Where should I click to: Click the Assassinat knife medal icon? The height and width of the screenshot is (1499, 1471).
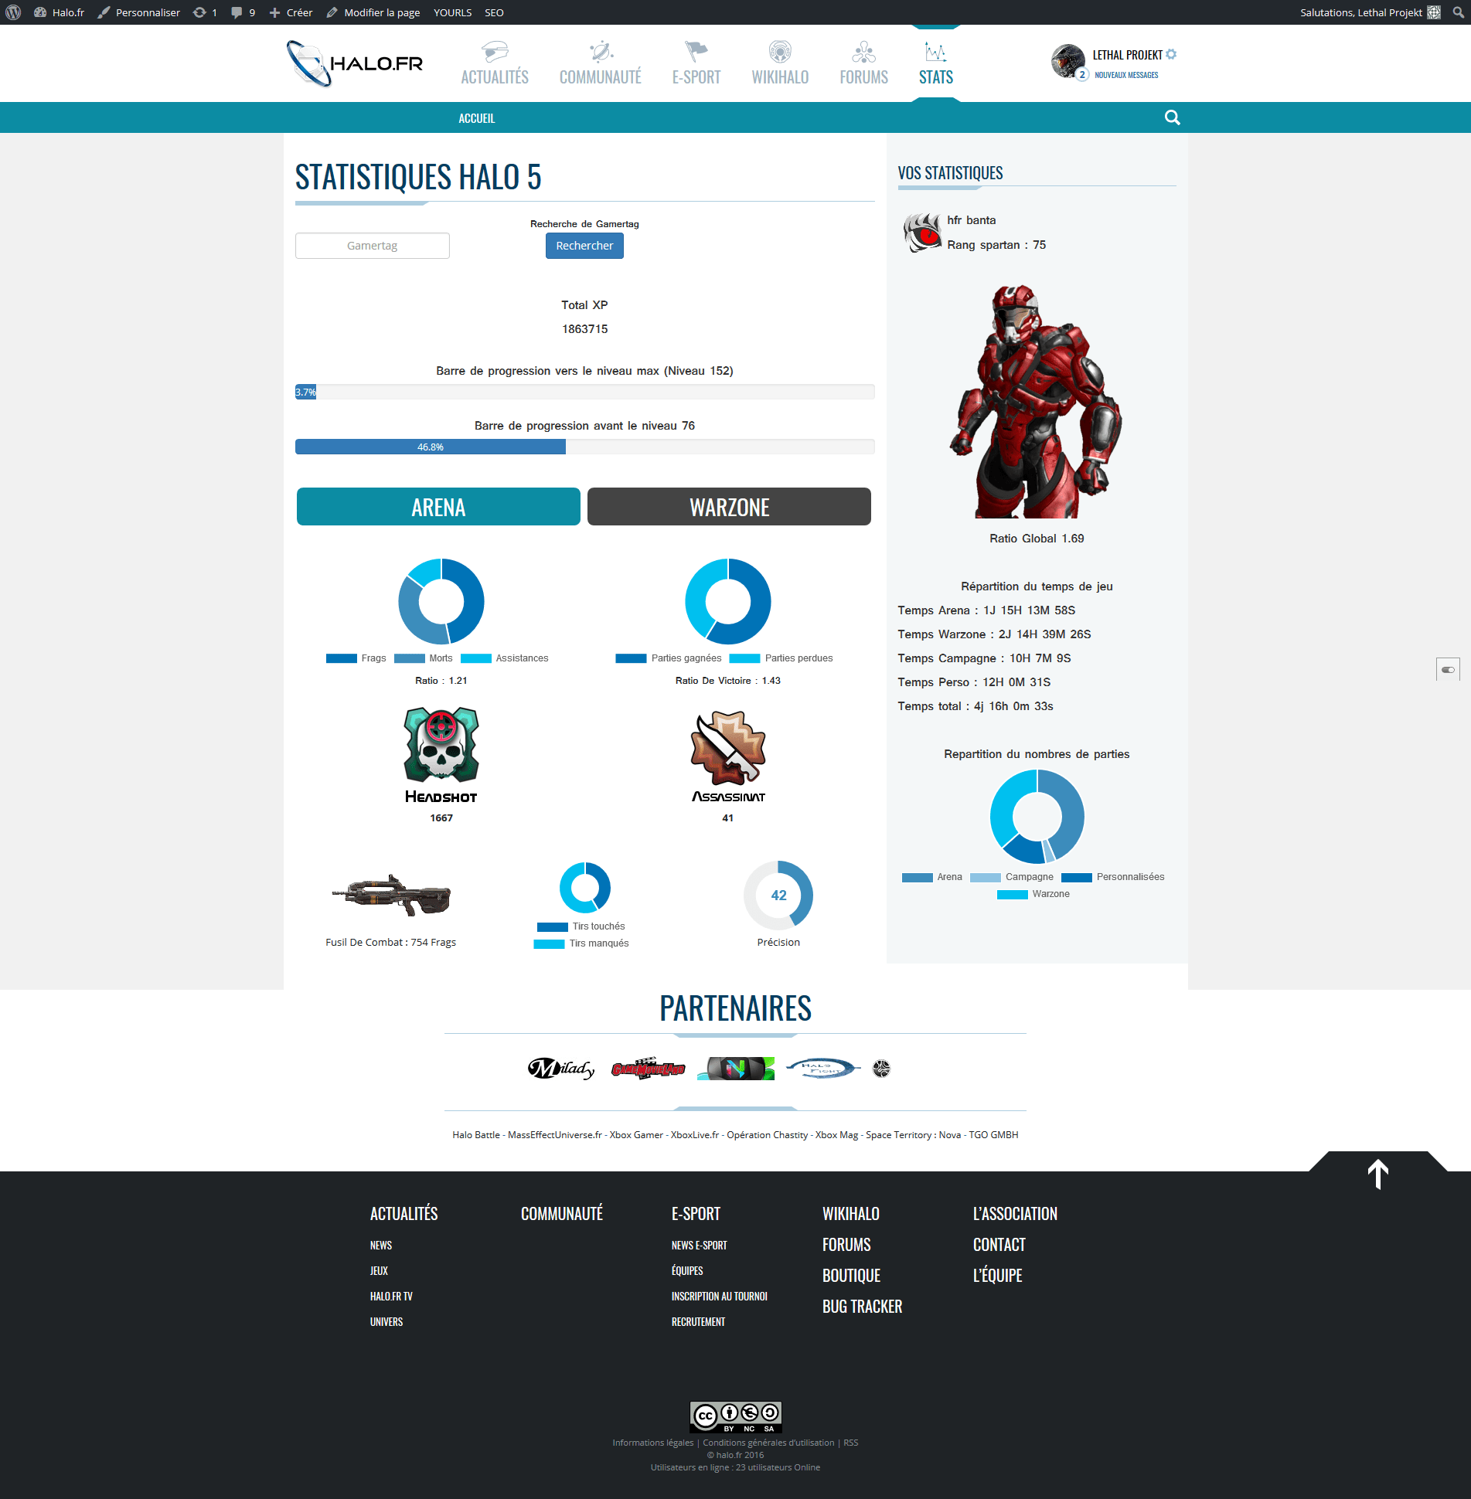pyautogui.click(x=728, y=747)
